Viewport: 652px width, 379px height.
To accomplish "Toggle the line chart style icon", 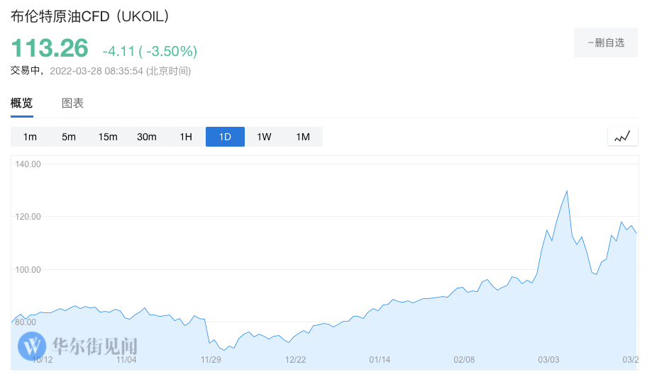I will [x=622, y=137].
